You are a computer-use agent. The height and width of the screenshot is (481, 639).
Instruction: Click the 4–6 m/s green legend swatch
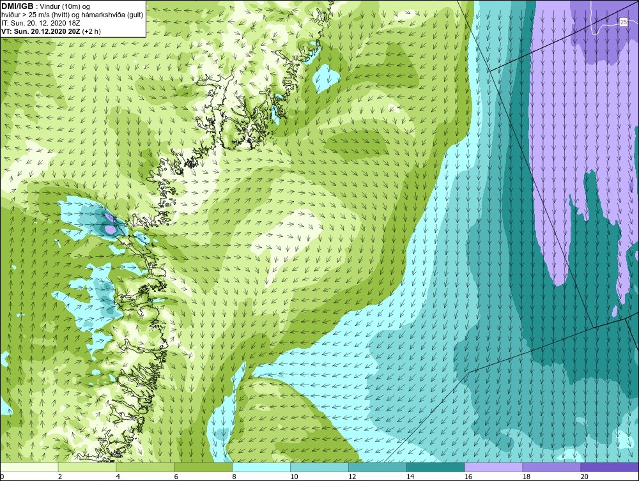(x=145, y=467)
